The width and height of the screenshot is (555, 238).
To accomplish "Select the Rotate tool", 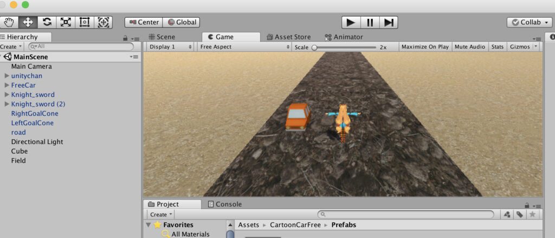I will 47,22.
